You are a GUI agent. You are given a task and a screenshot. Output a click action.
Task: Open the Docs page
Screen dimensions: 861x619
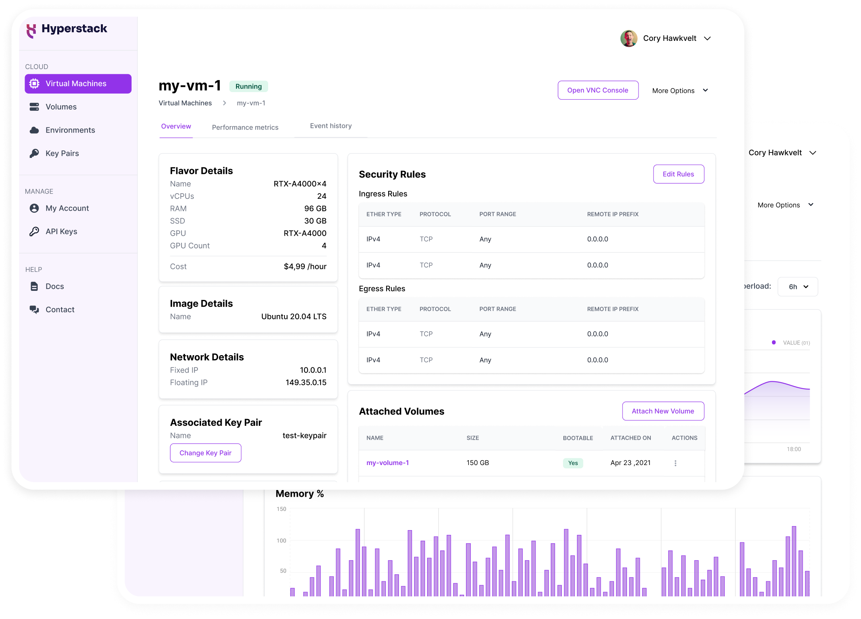pos(54,286)
